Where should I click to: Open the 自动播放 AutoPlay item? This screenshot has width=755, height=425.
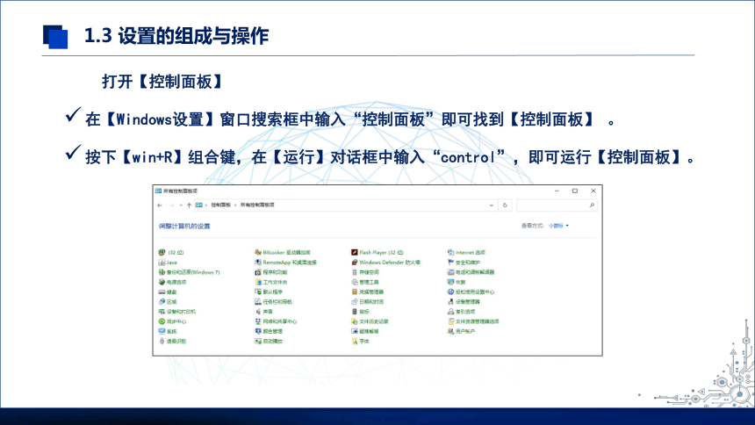point(269,342)
